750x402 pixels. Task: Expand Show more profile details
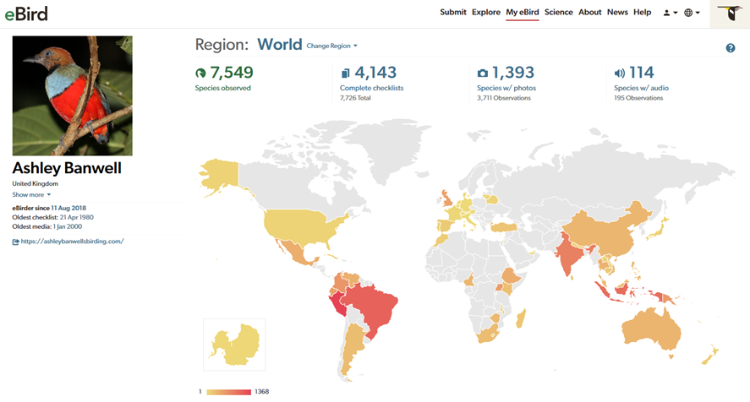point(31,194)
